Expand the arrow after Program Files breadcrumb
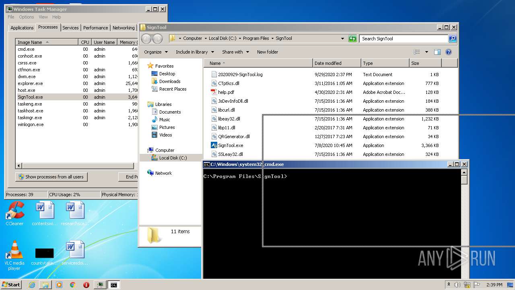 272,39
